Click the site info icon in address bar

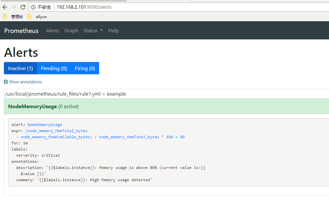pyautogui.click(x=33, y=7)
